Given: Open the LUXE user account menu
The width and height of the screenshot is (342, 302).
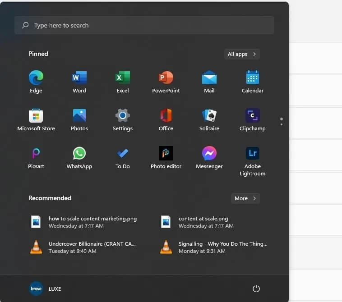Looking at the screenshot, I should [45, 289].
